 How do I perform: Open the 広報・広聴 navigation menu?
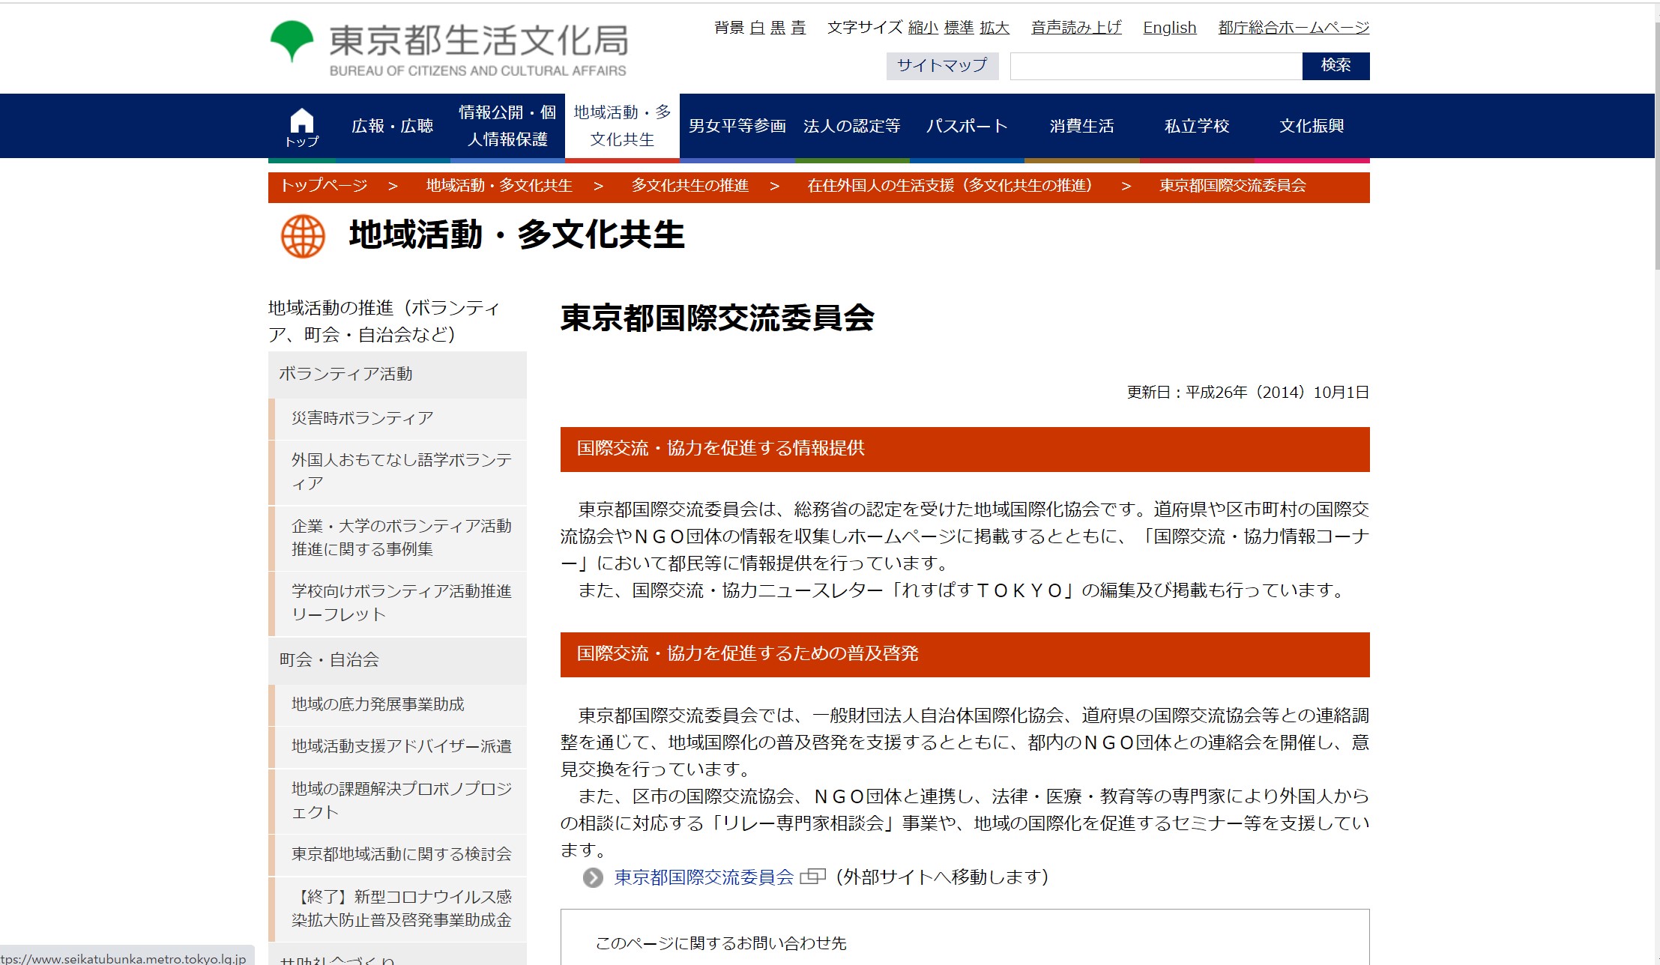[x=392, y=126]
